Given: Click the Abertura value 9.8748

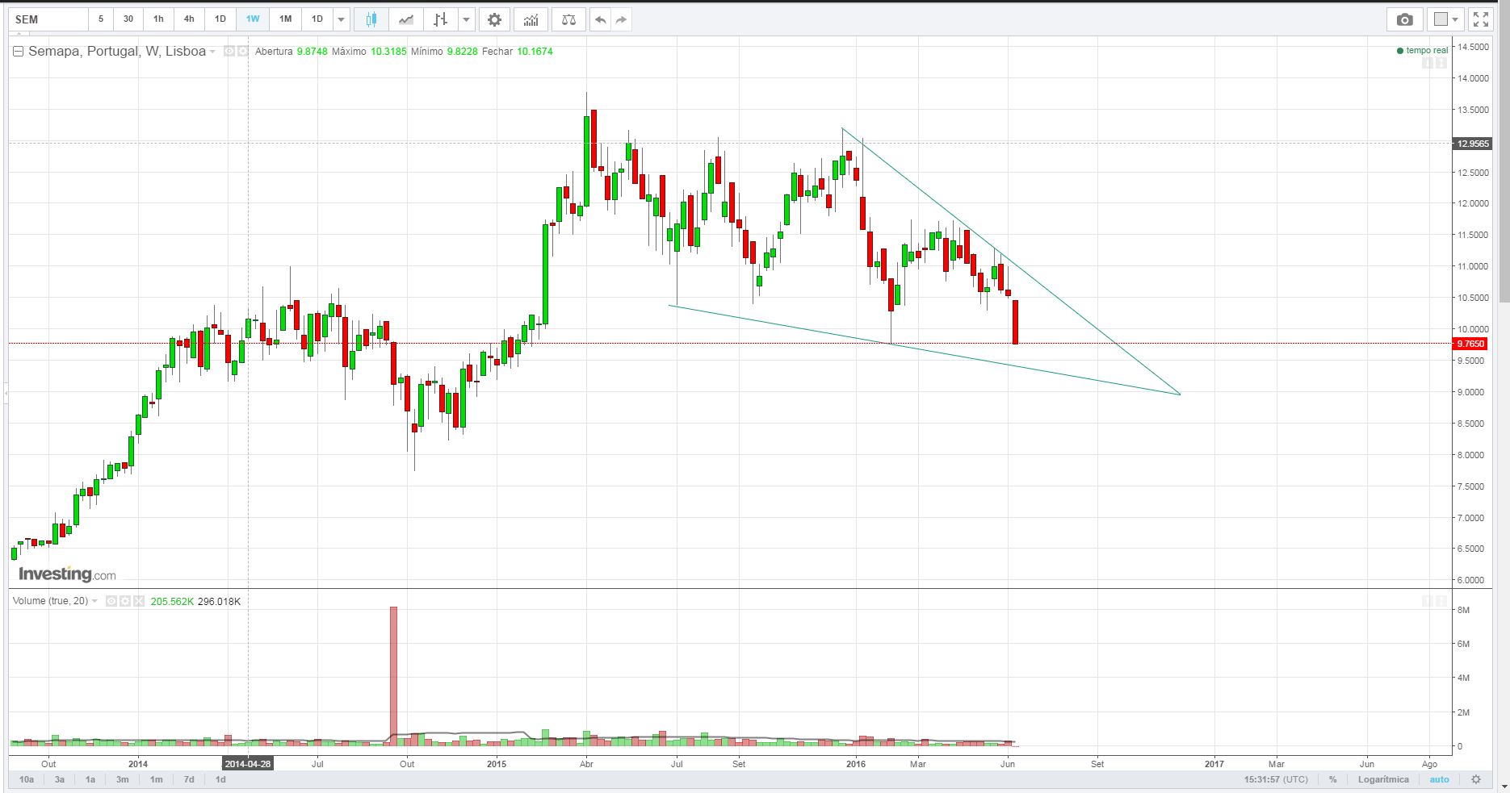Looking at the screenshot, I should click(x=312, y=52).
